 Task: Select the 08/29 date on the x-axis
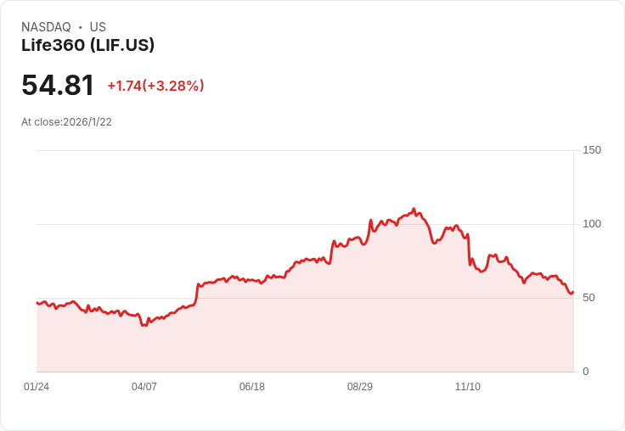[x=360, y=387]
